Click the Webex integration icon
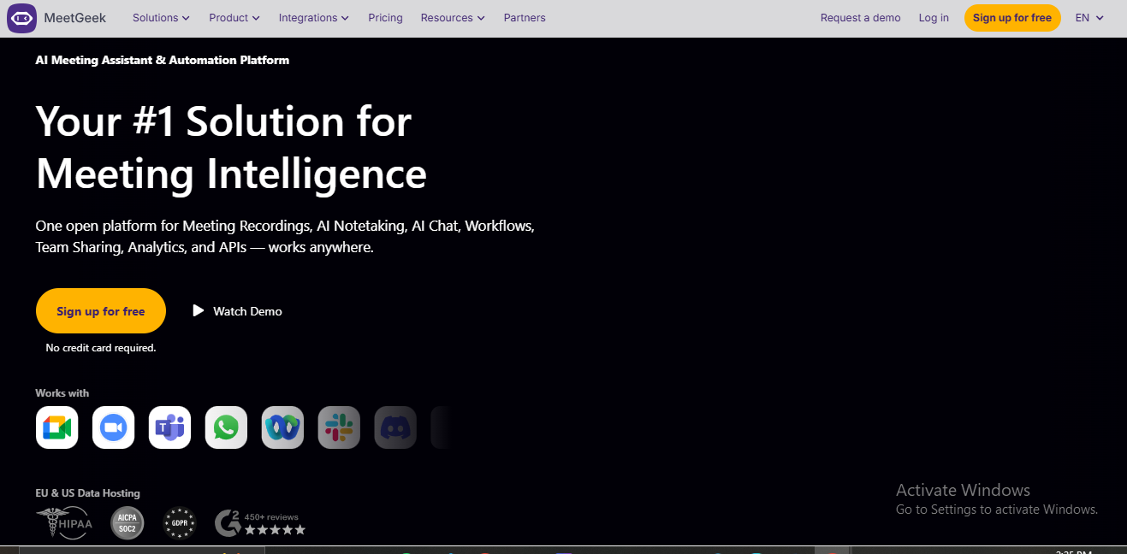This screenshot has height=554, width=1127. 282,427
